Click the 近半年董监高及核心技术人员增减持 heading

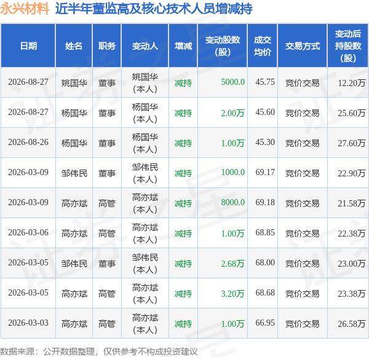[154, 9]
